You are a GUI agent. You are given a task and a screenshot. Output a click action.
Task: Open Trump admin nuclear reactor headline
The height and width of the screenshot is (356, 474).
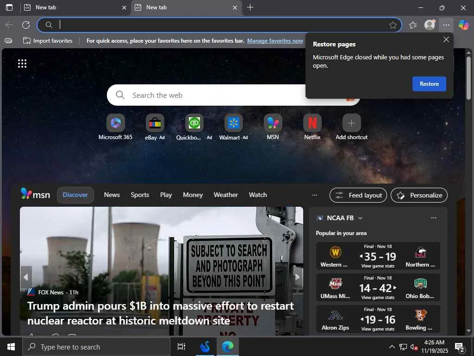(x=161, y=313)
